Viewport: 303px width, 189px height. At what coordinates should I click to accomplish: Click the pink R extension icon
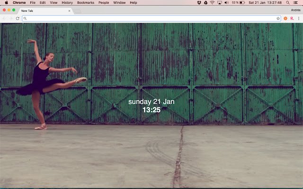pyautogui.click(x=292, y=18)
